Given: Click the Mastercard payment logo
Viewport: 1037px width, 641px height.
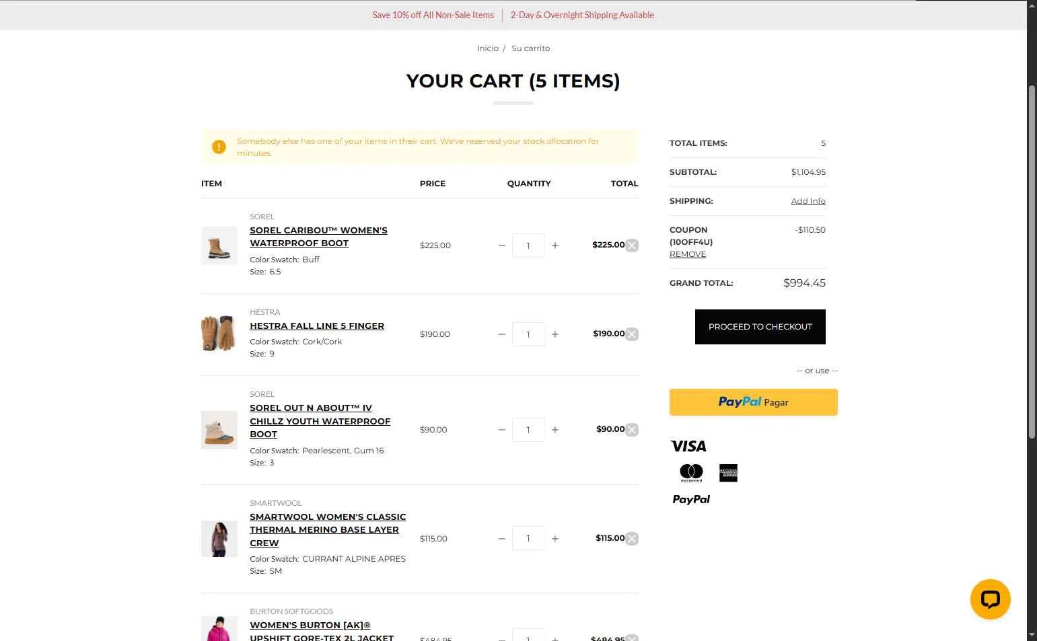Looking at the screenshot, I should coord(691,473).
